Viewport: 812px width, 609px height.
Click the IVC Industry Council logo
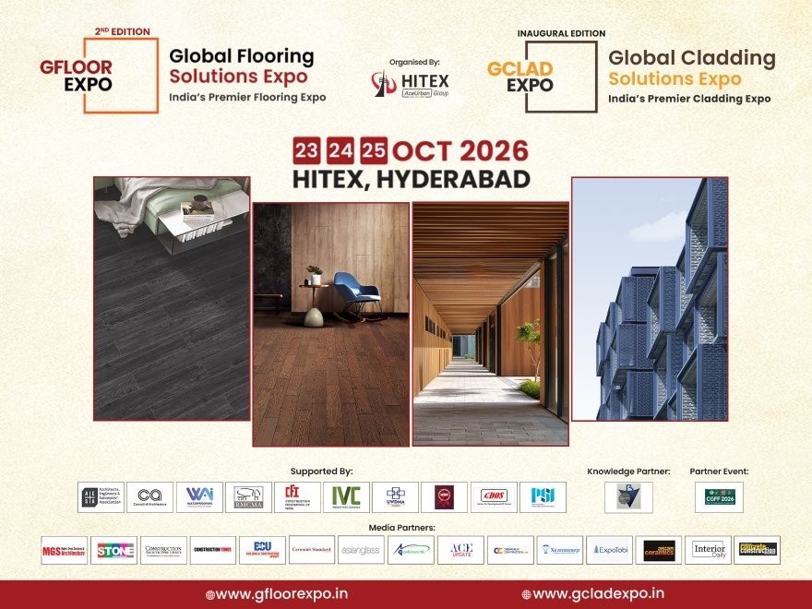346,497
